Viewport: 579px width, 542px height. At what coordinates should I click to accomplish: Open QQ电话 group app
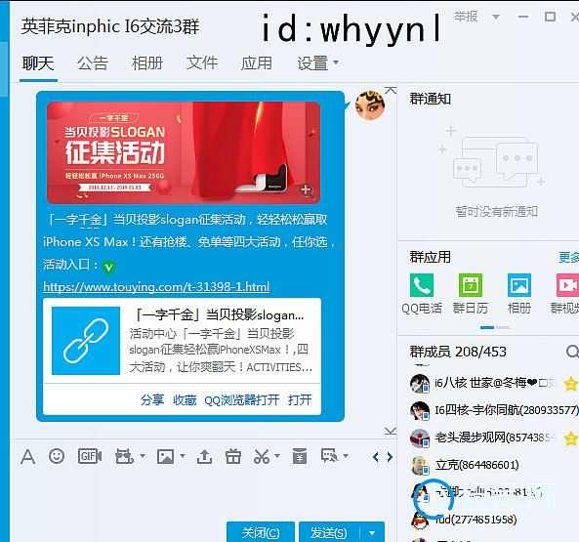click(422, 285)
